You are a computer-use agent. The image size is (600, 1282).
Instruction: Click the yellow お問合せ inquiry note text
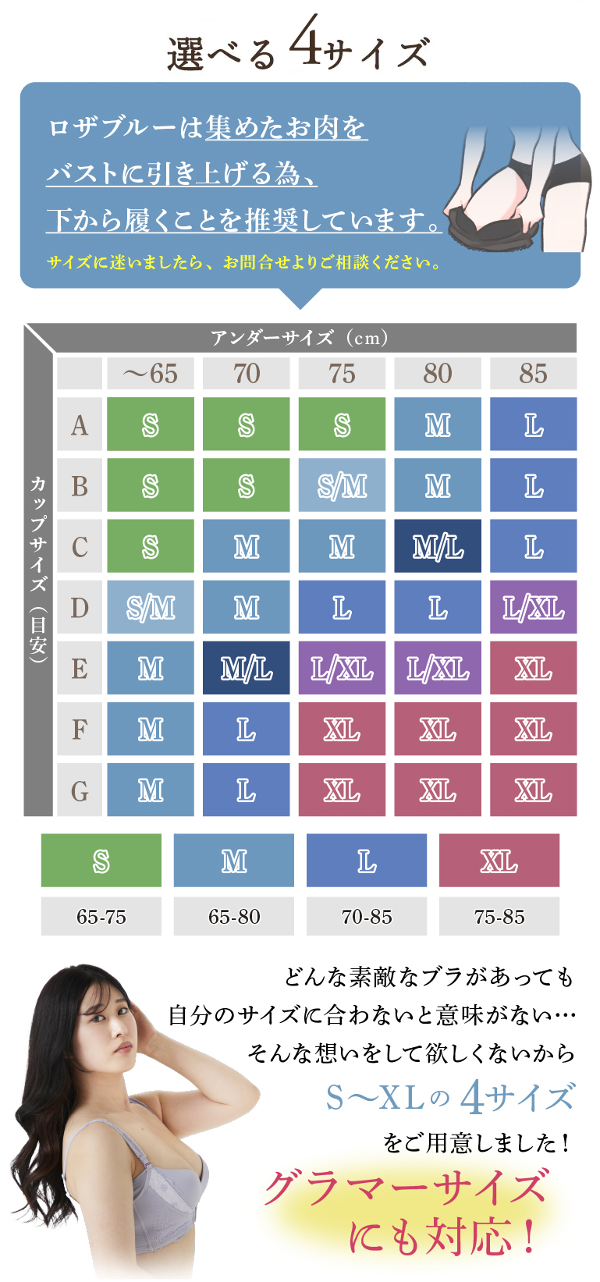[x=243, y=262]
